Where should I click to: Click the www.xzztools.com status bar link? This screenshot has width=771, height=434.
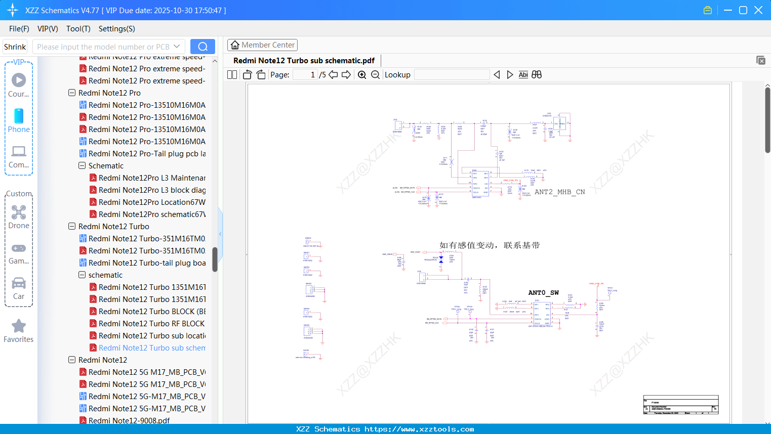click(419, 429)
